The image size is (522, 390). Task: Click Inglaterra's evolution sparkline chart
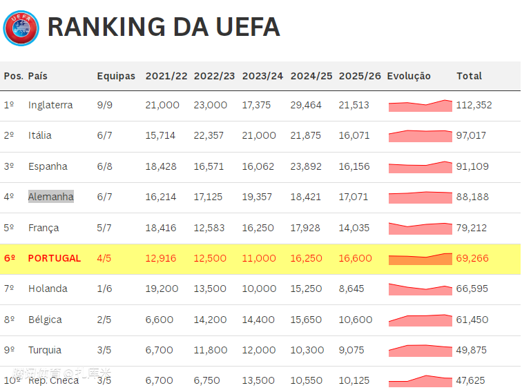coord(420,106)
